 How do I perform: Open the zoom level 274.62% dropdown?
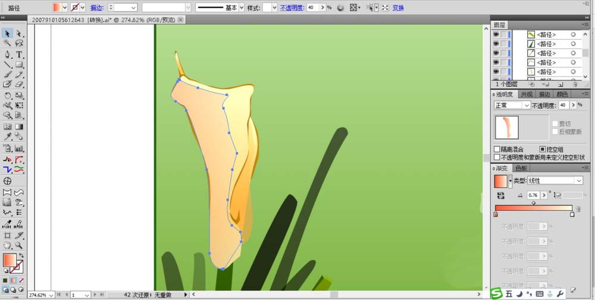52,295
